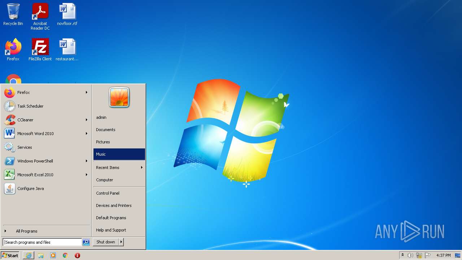Show hidden system tray icons
This screenshot has height=260, width=462.
coord(403,255)
